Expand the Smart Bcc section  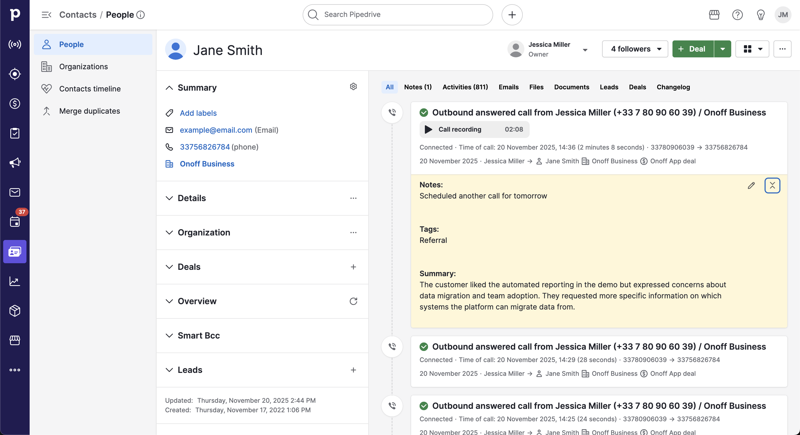(169, 335)
